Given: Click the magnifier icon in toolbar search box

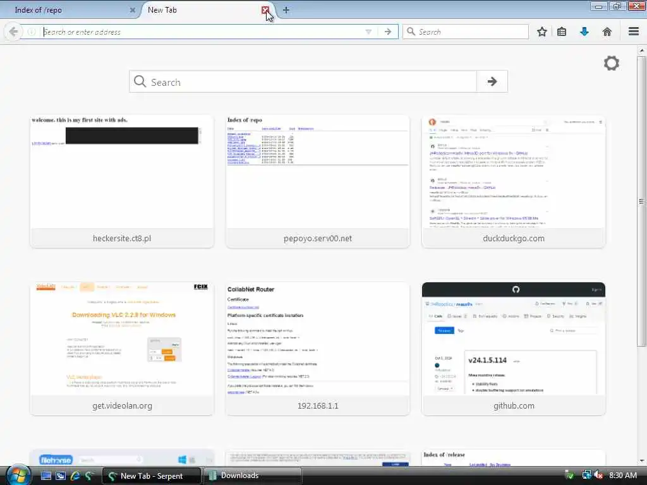Looking at the screenshot, I should tap(411, 32).
